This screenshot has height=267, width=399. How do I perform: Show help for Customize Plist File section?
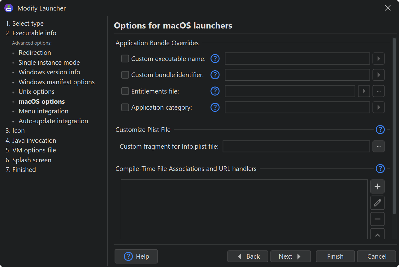coord(380,130)
